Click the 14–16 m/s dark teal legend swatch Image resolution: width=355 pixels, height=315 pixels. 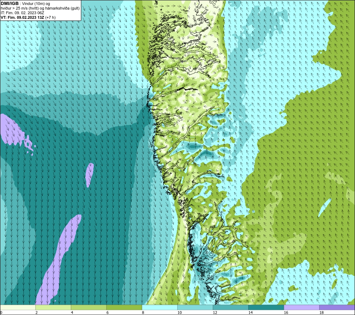click(x=266, y=308)
